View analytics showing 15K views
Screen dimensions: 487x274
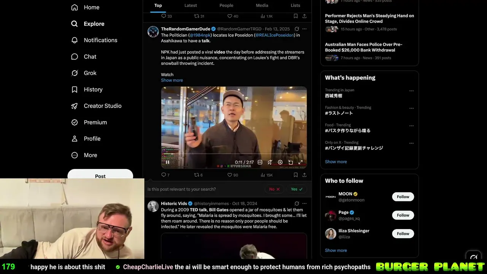coord(266,175)
